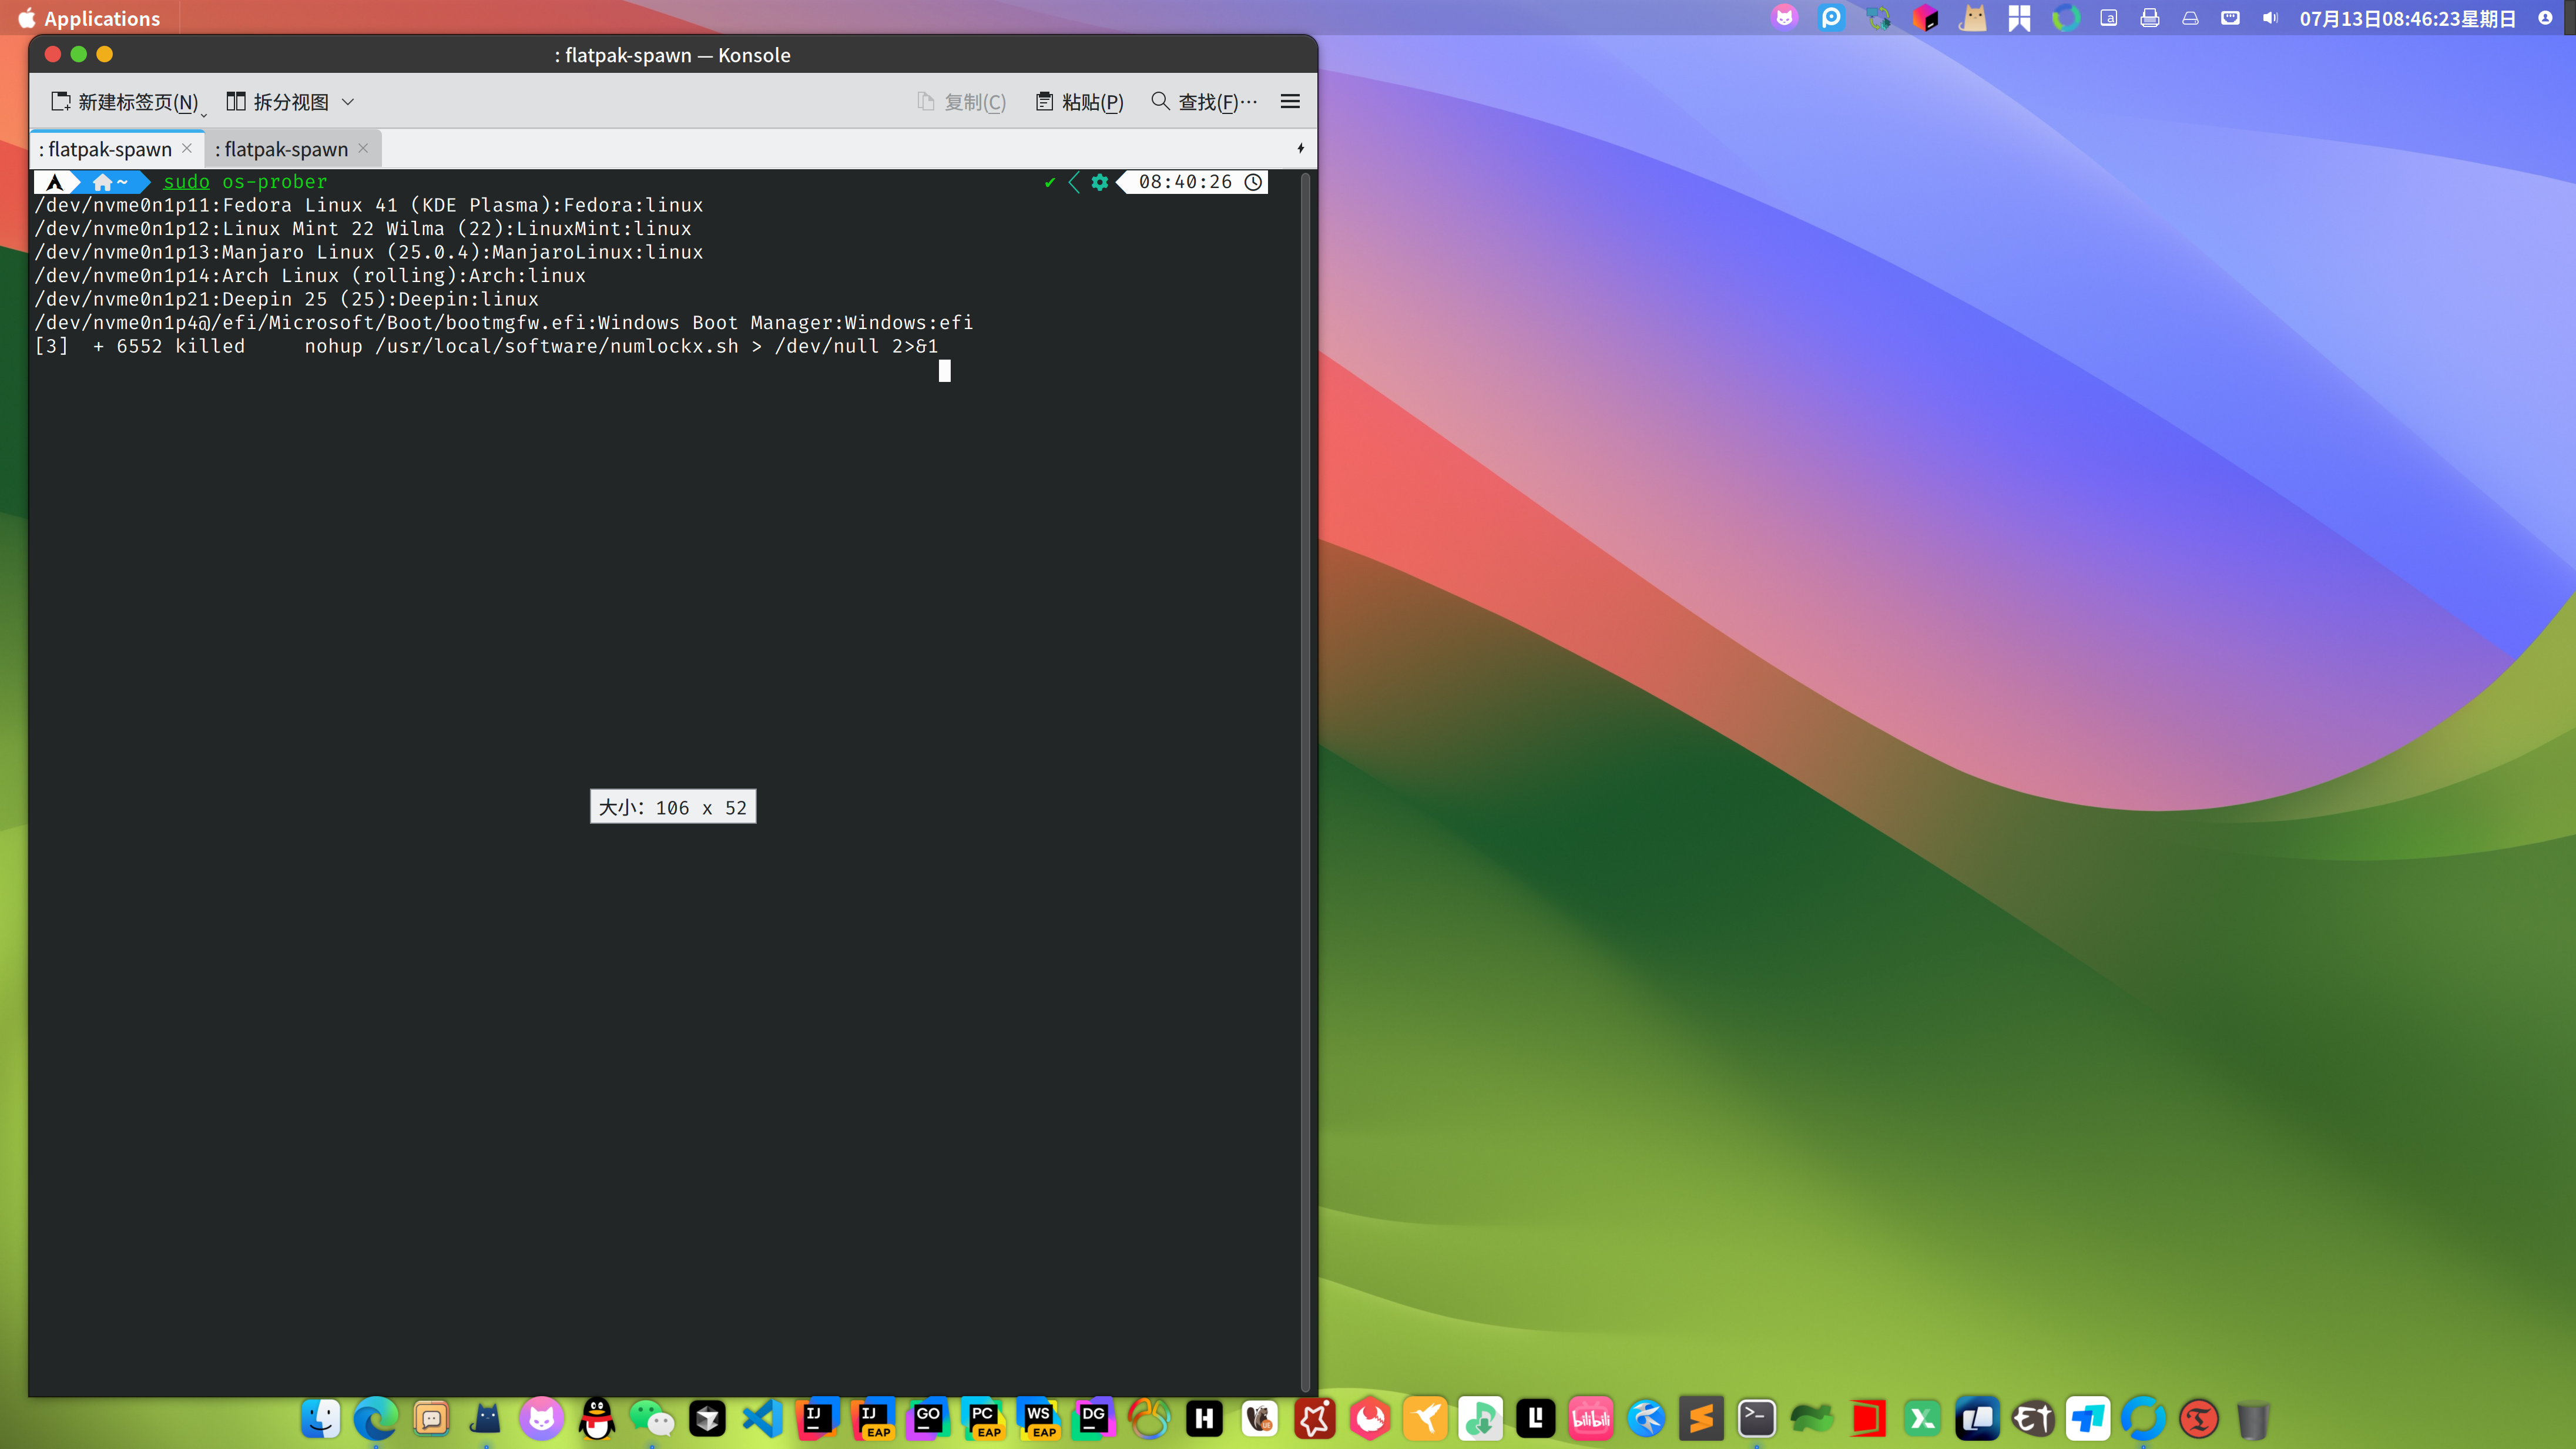The width and height of the screenshot is (2576, 1449).
Task: Click the date and time in the top panel
Action: [2407, 18]
